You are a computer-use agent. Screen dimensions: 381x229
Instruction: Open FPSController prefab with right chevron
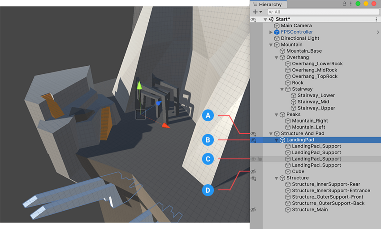coord(377,32)
